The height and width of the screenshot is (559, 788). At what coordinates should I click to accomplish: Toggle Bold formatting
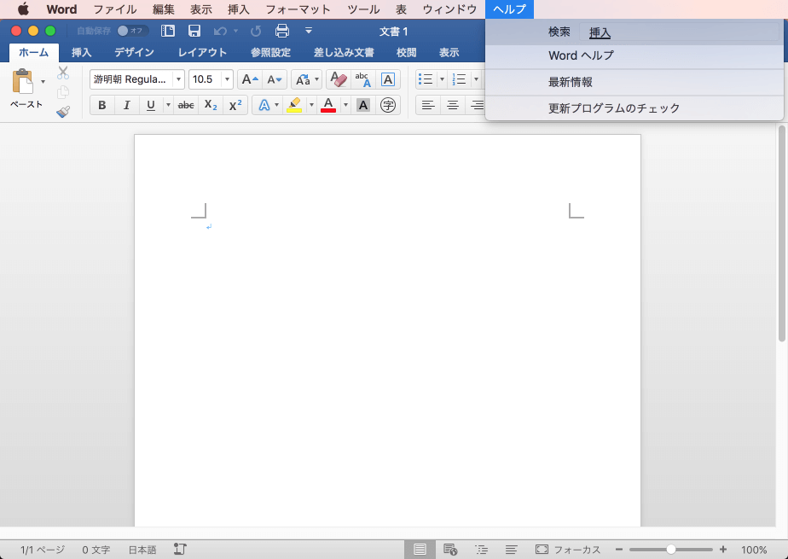tap(102, 105)
